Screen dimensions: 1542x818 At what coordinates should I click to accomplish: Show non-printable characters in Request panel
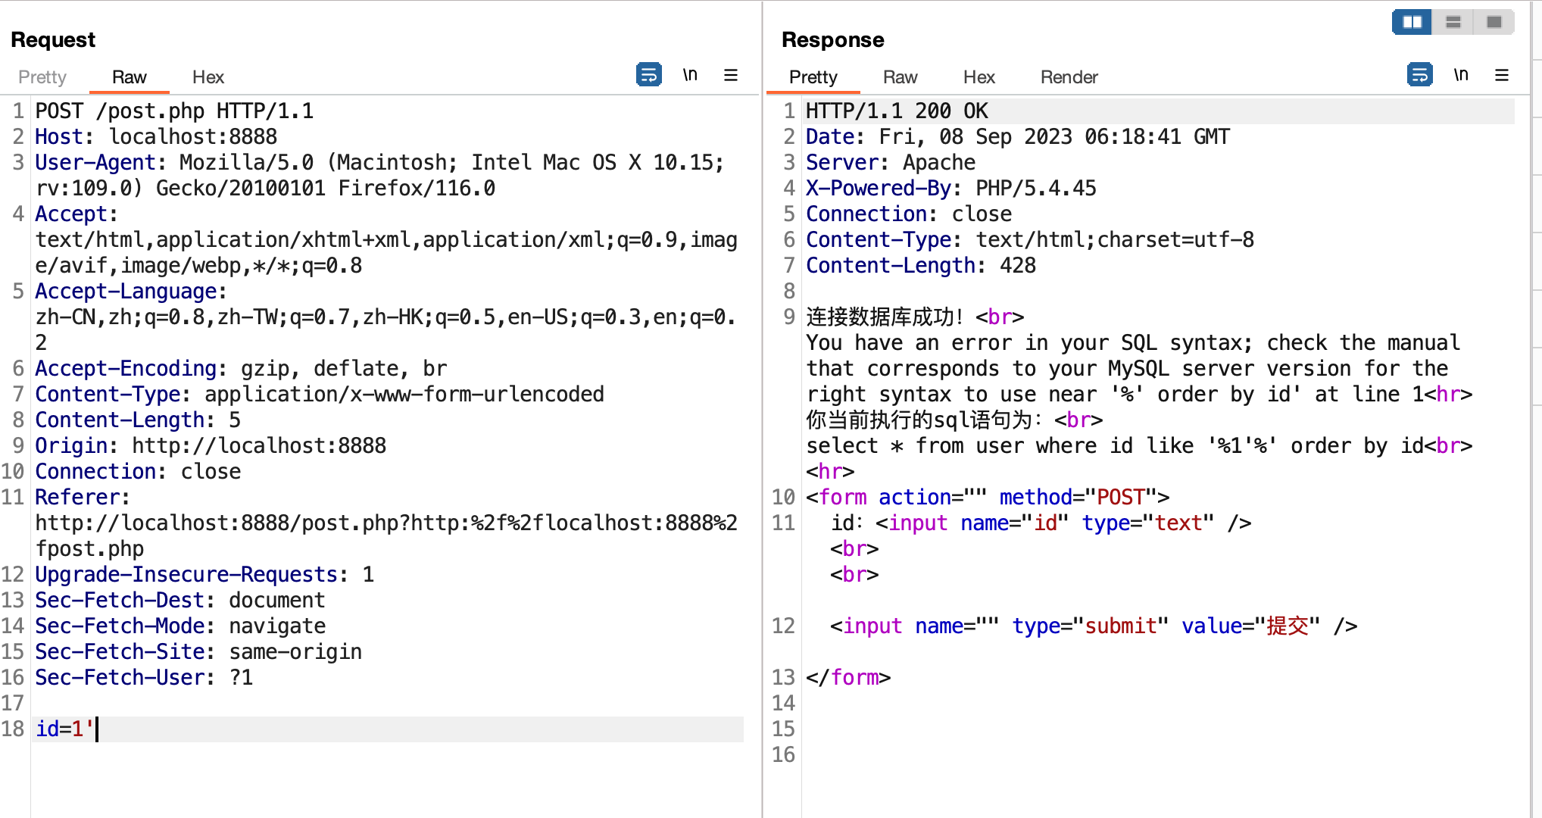690,75
